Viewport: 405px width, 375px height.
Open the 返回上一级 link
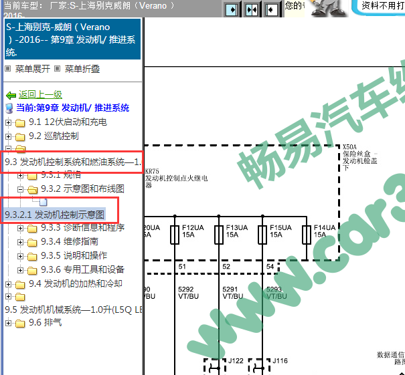point(40,95)
